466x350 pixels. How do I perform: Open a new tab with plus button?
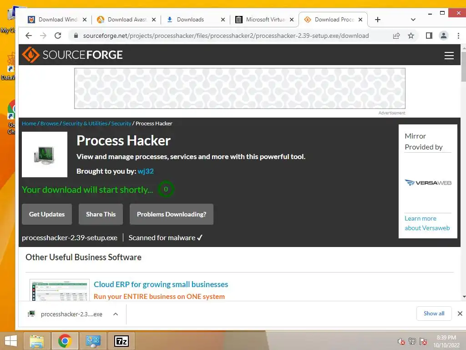point(377,20)
